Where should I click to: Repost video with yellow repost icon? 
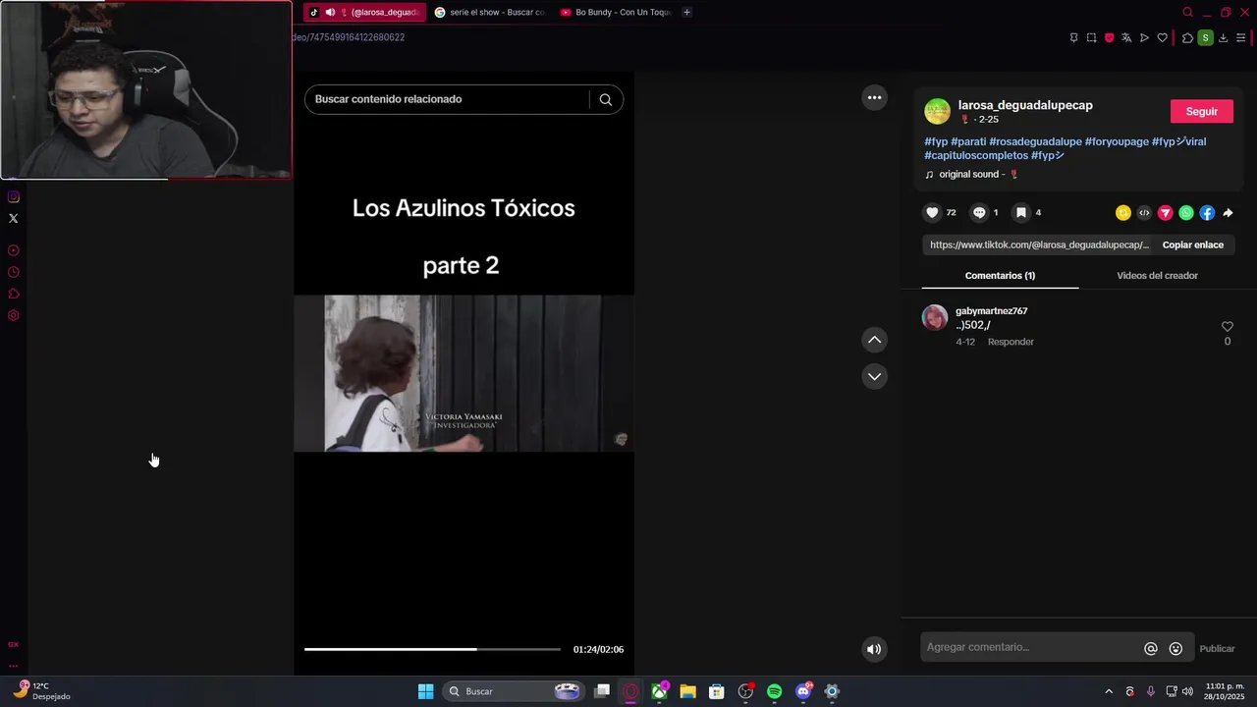[1123, 213]
